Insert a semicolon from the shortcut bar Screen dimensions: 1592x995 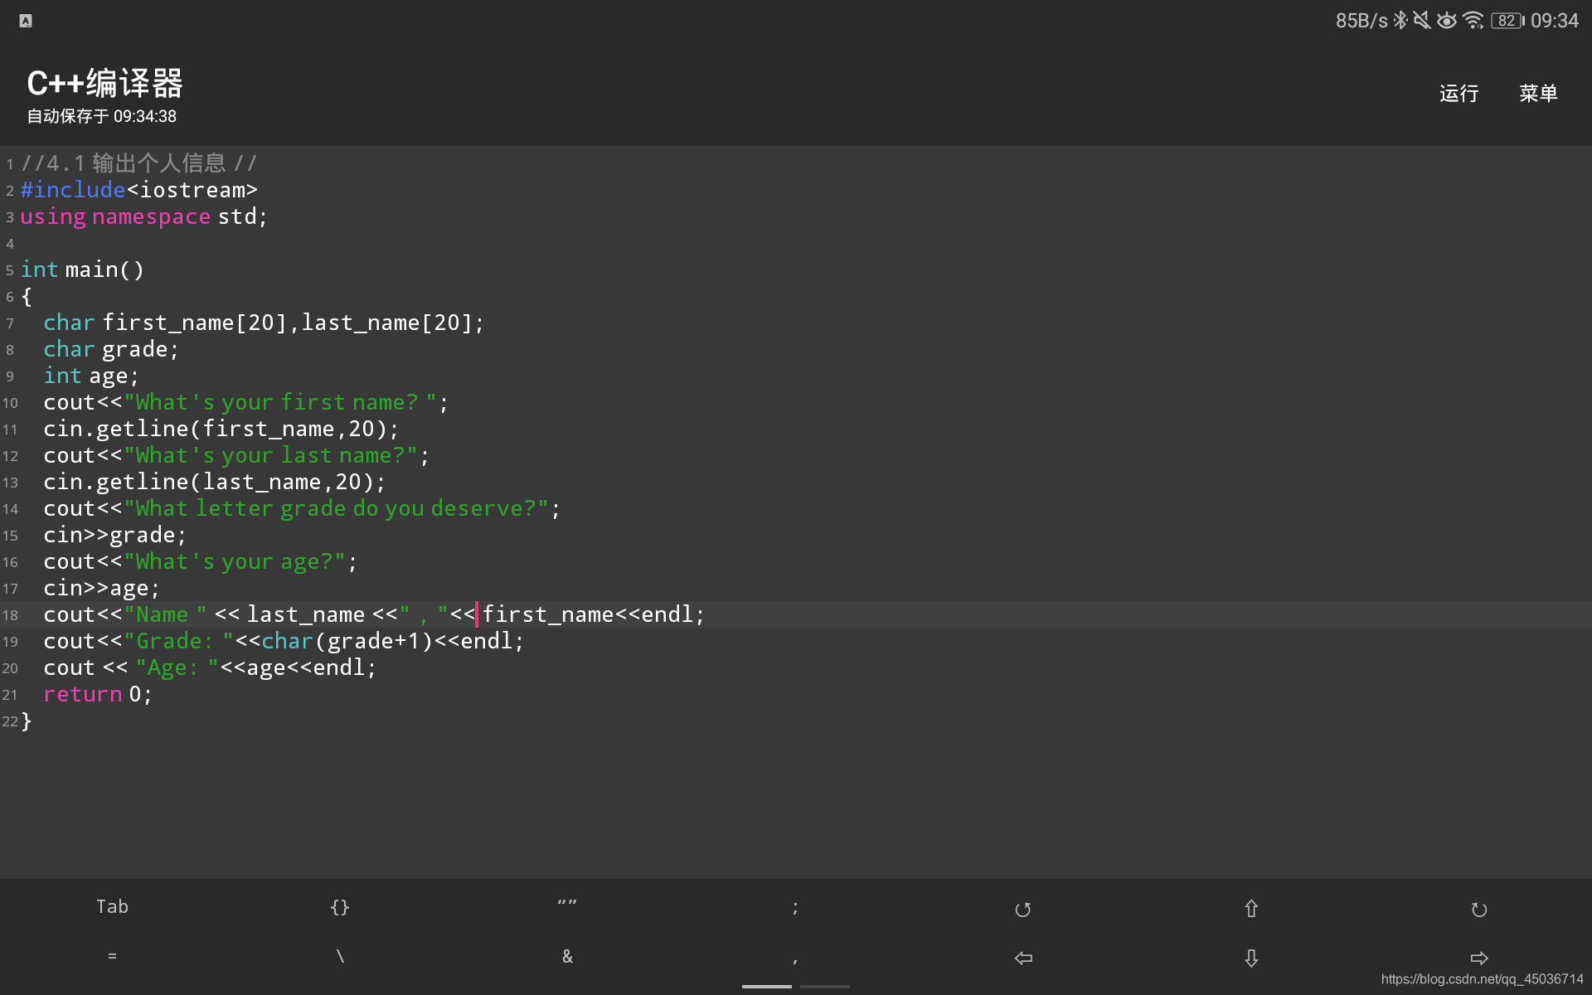click(795, 907)
